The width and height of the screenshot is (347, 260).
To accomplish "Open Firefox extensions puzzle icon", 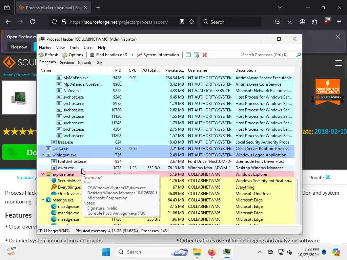I will (x=314, y=22).
